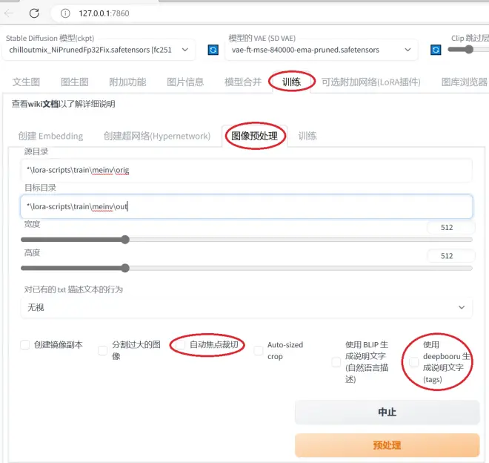The height and width of the screenshot is (463, 489).
Task: Open the 附加功能 tab
Action: (x=127, y=82)
